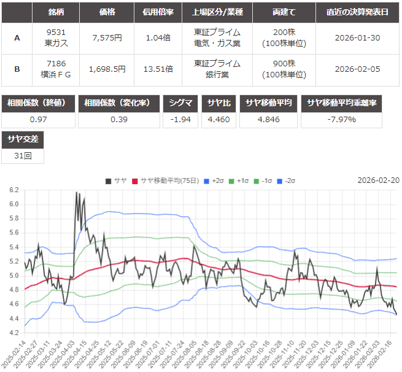Image resolution: width=402 pixels, height=372 pixels.
Task: Toggle the サヤ series in chart legend
Action: pos(115,180)
